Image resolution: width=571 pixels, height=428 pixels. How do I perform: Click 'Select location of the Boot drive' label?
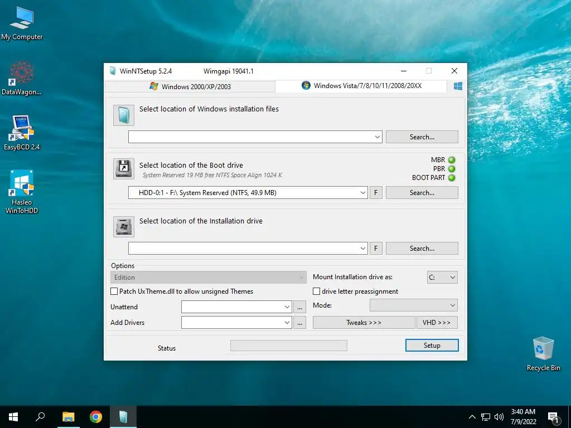[x=191, y=165]
